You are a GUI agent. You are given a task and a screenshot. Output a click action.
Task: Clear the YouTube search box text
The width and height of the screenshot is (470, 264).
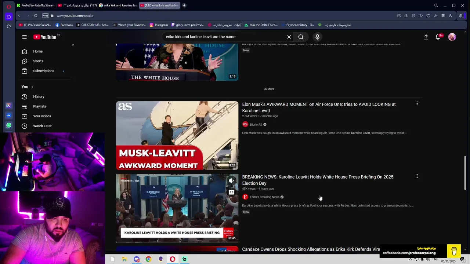[x=289, y=37]
